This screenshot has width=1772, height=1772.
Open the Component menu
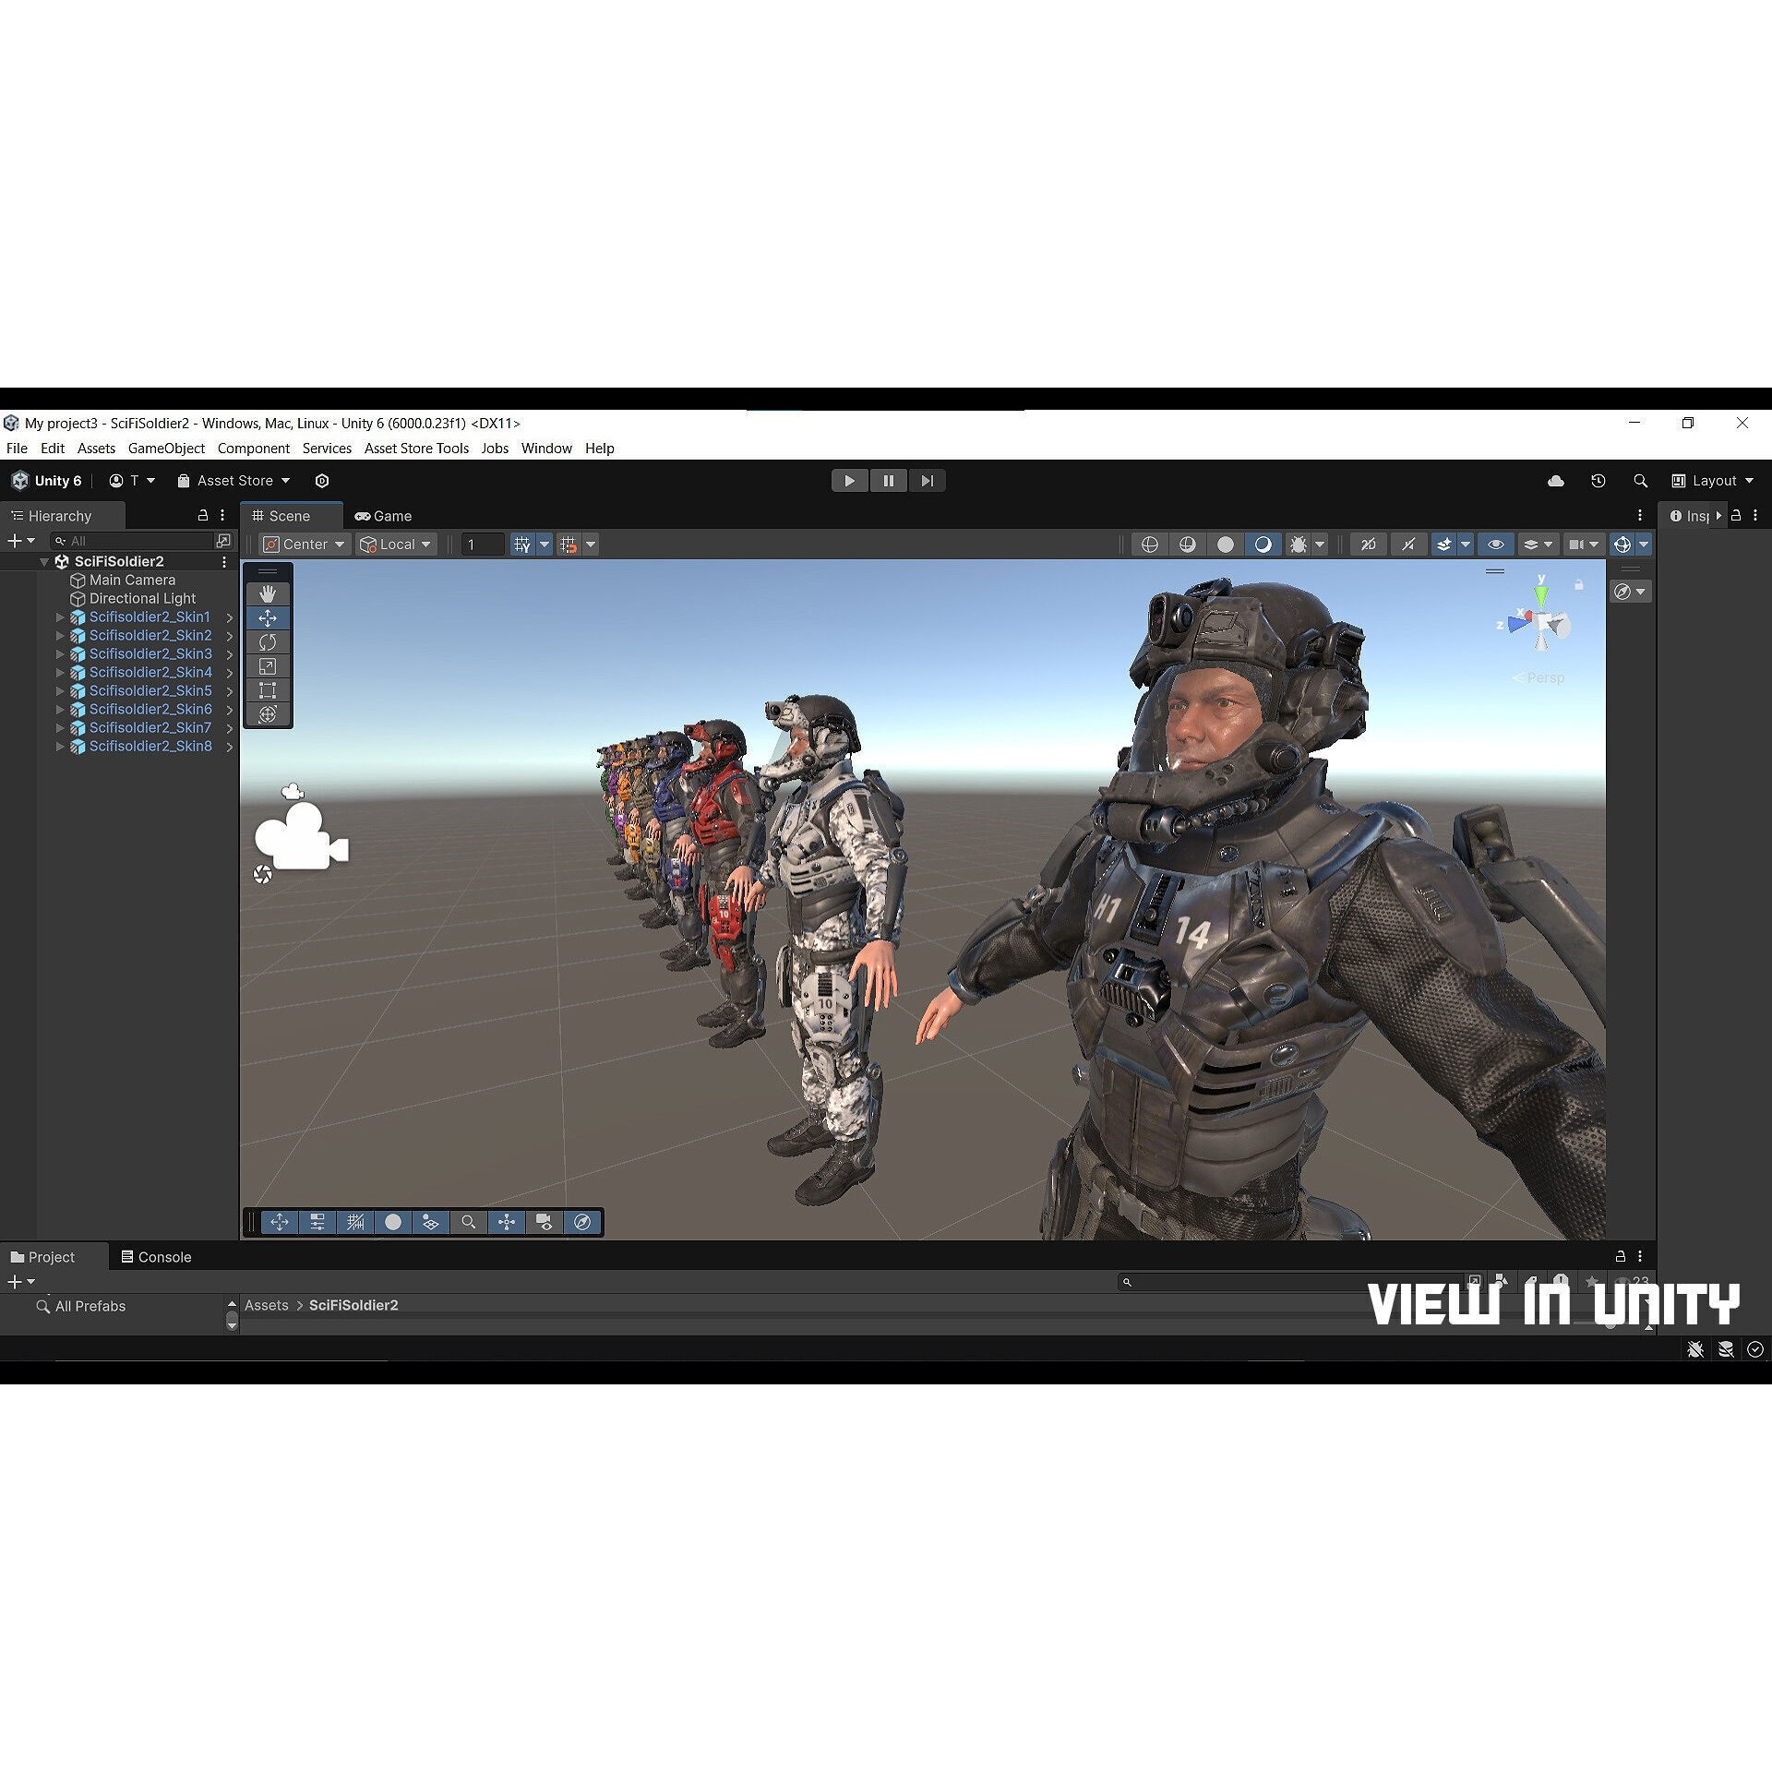pyautogui.click(x=254, y=449)
